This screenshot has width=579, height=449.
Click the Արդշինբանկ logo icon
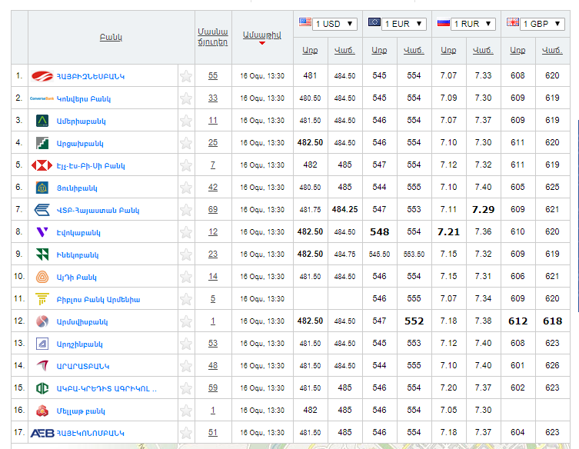click(42, 344)
